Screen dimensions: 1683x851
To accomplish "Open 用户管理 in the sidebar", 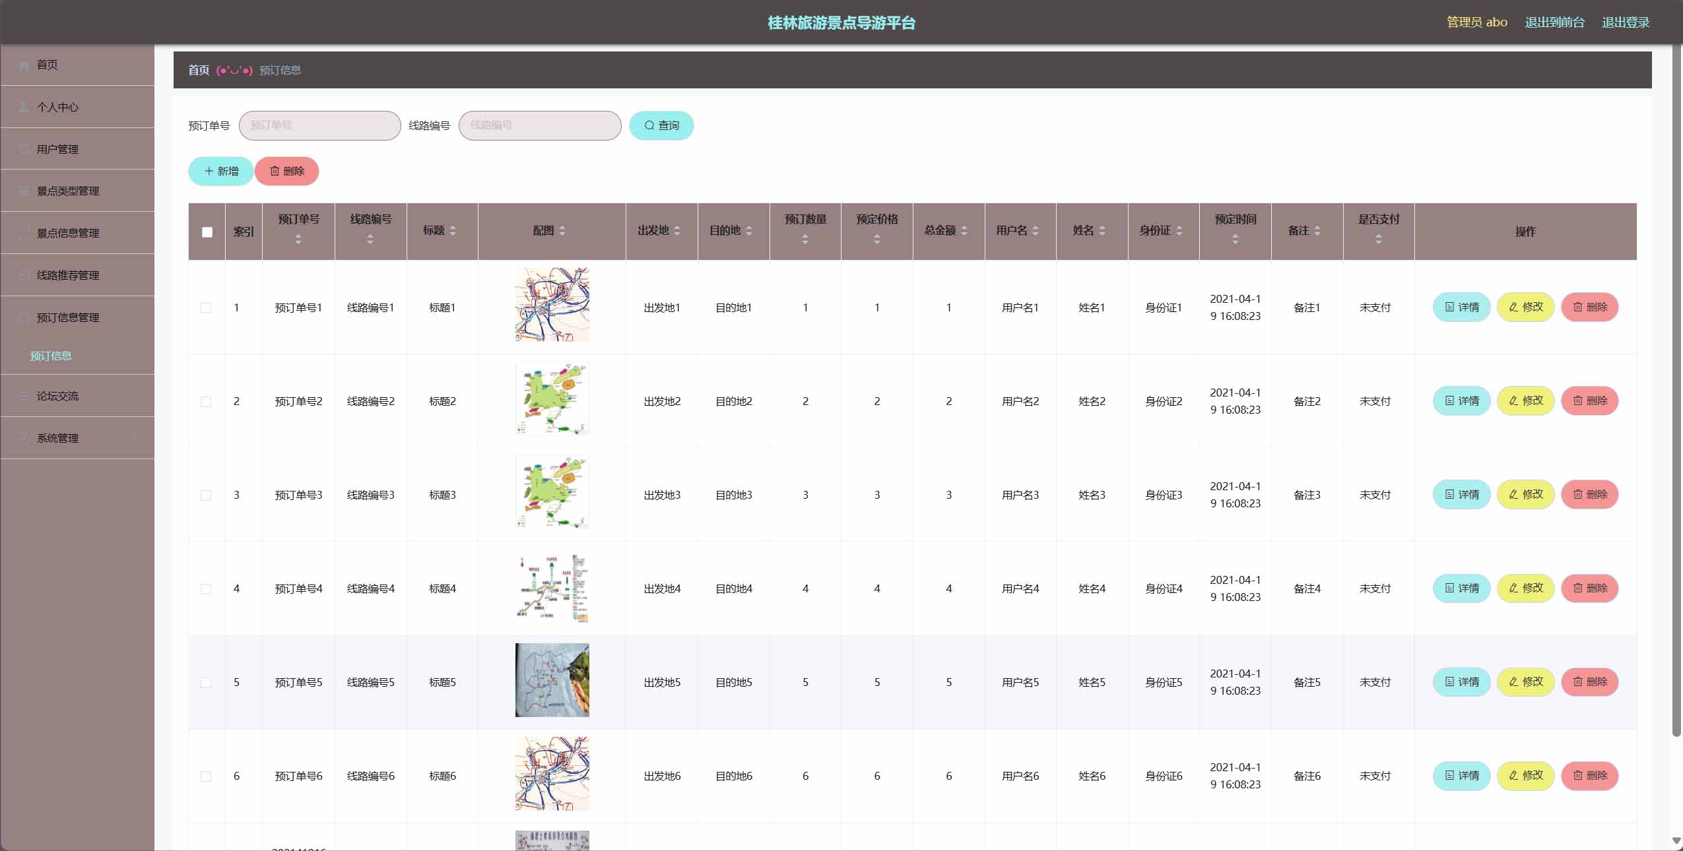I will point(77,149).
